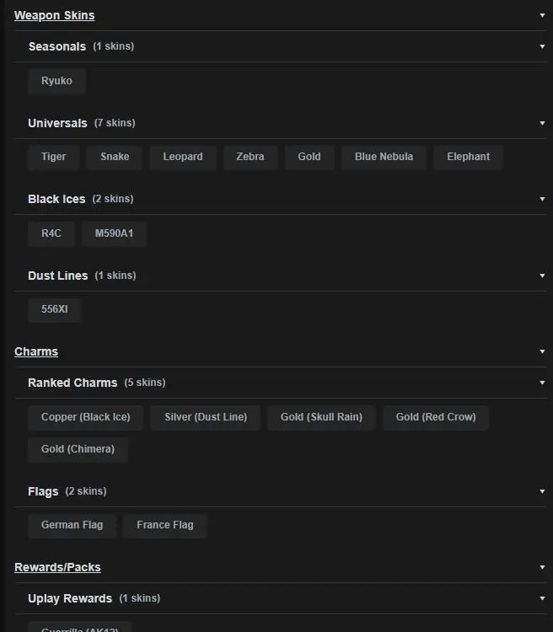Open the Rewards/Packs heading link

pyautogui.click(x=57, y=567)
